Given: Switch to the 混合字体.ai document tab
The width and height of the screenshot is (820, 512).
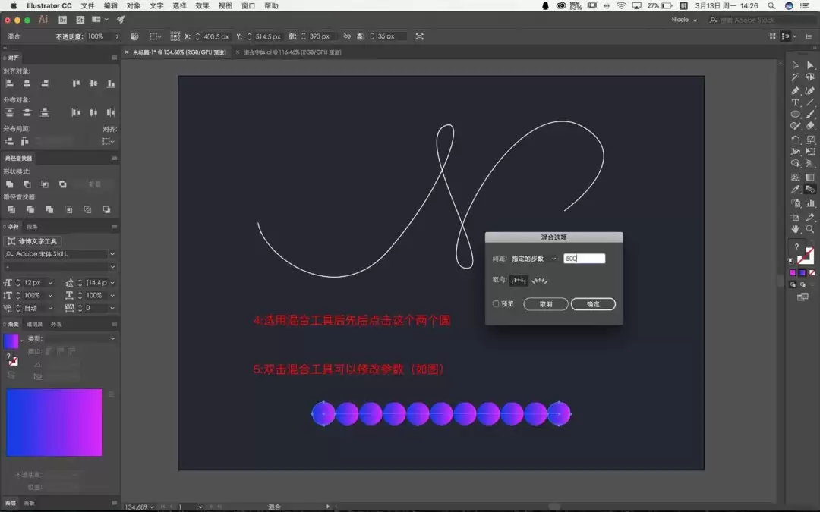Looking at the screenshot, I should click(x=292, y=52).
